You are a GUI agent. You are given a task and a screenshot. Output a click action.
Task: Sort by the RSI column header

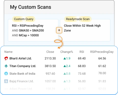click(82, 52)
